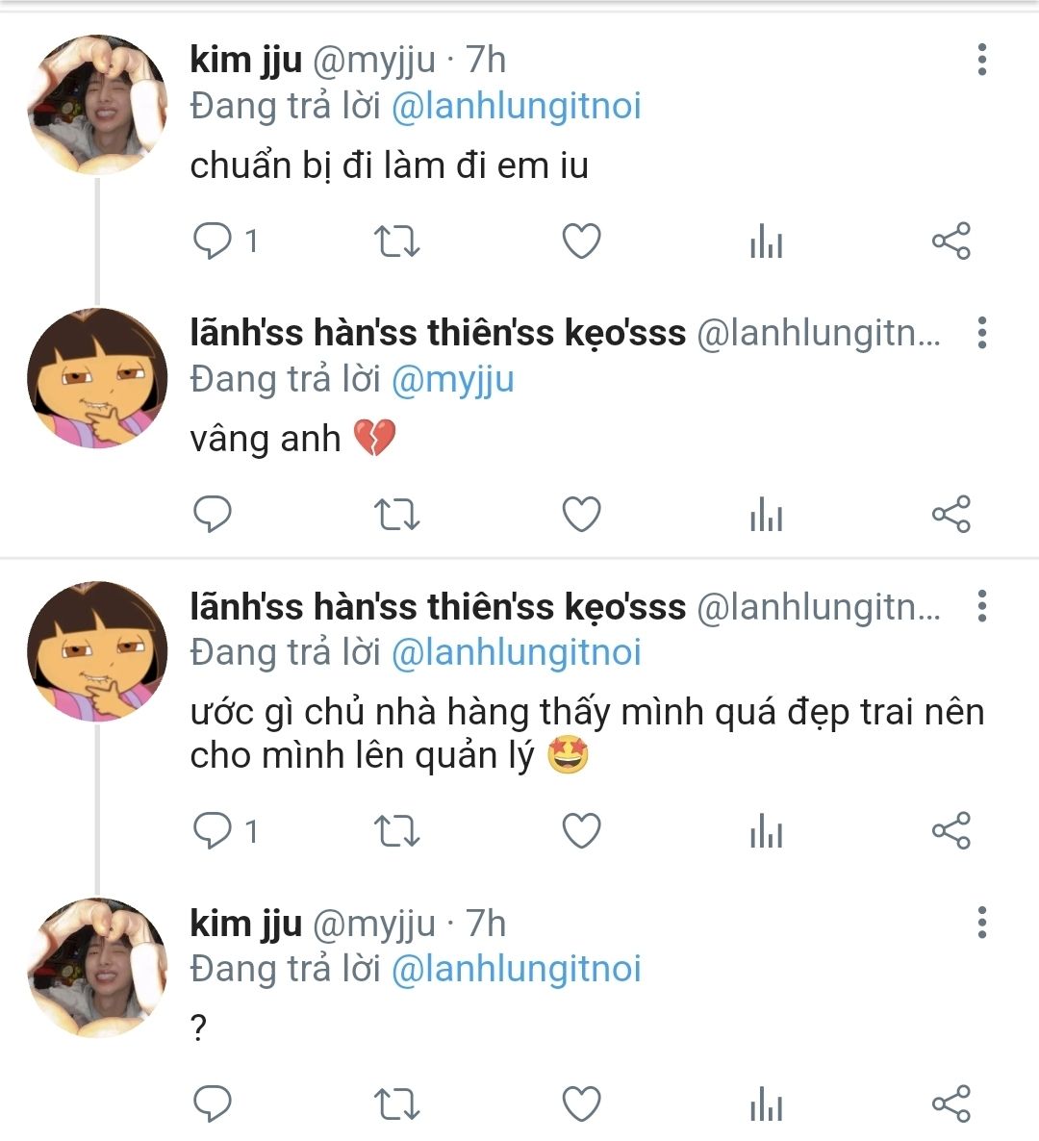Screen dimensions: 1039x1141
Task: View analytics for "chuẩn bị đi làm" tweet
Action: pyautogui.click(x=766, y=241)
